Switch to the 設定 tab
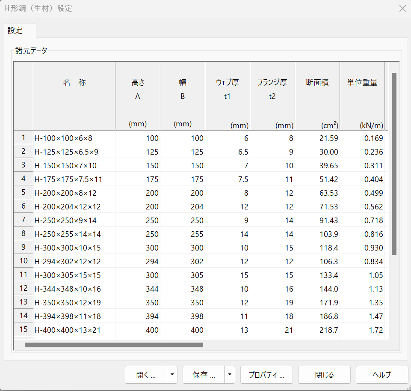411x391 pixels. pyautogui.click(x=15, y=31)
